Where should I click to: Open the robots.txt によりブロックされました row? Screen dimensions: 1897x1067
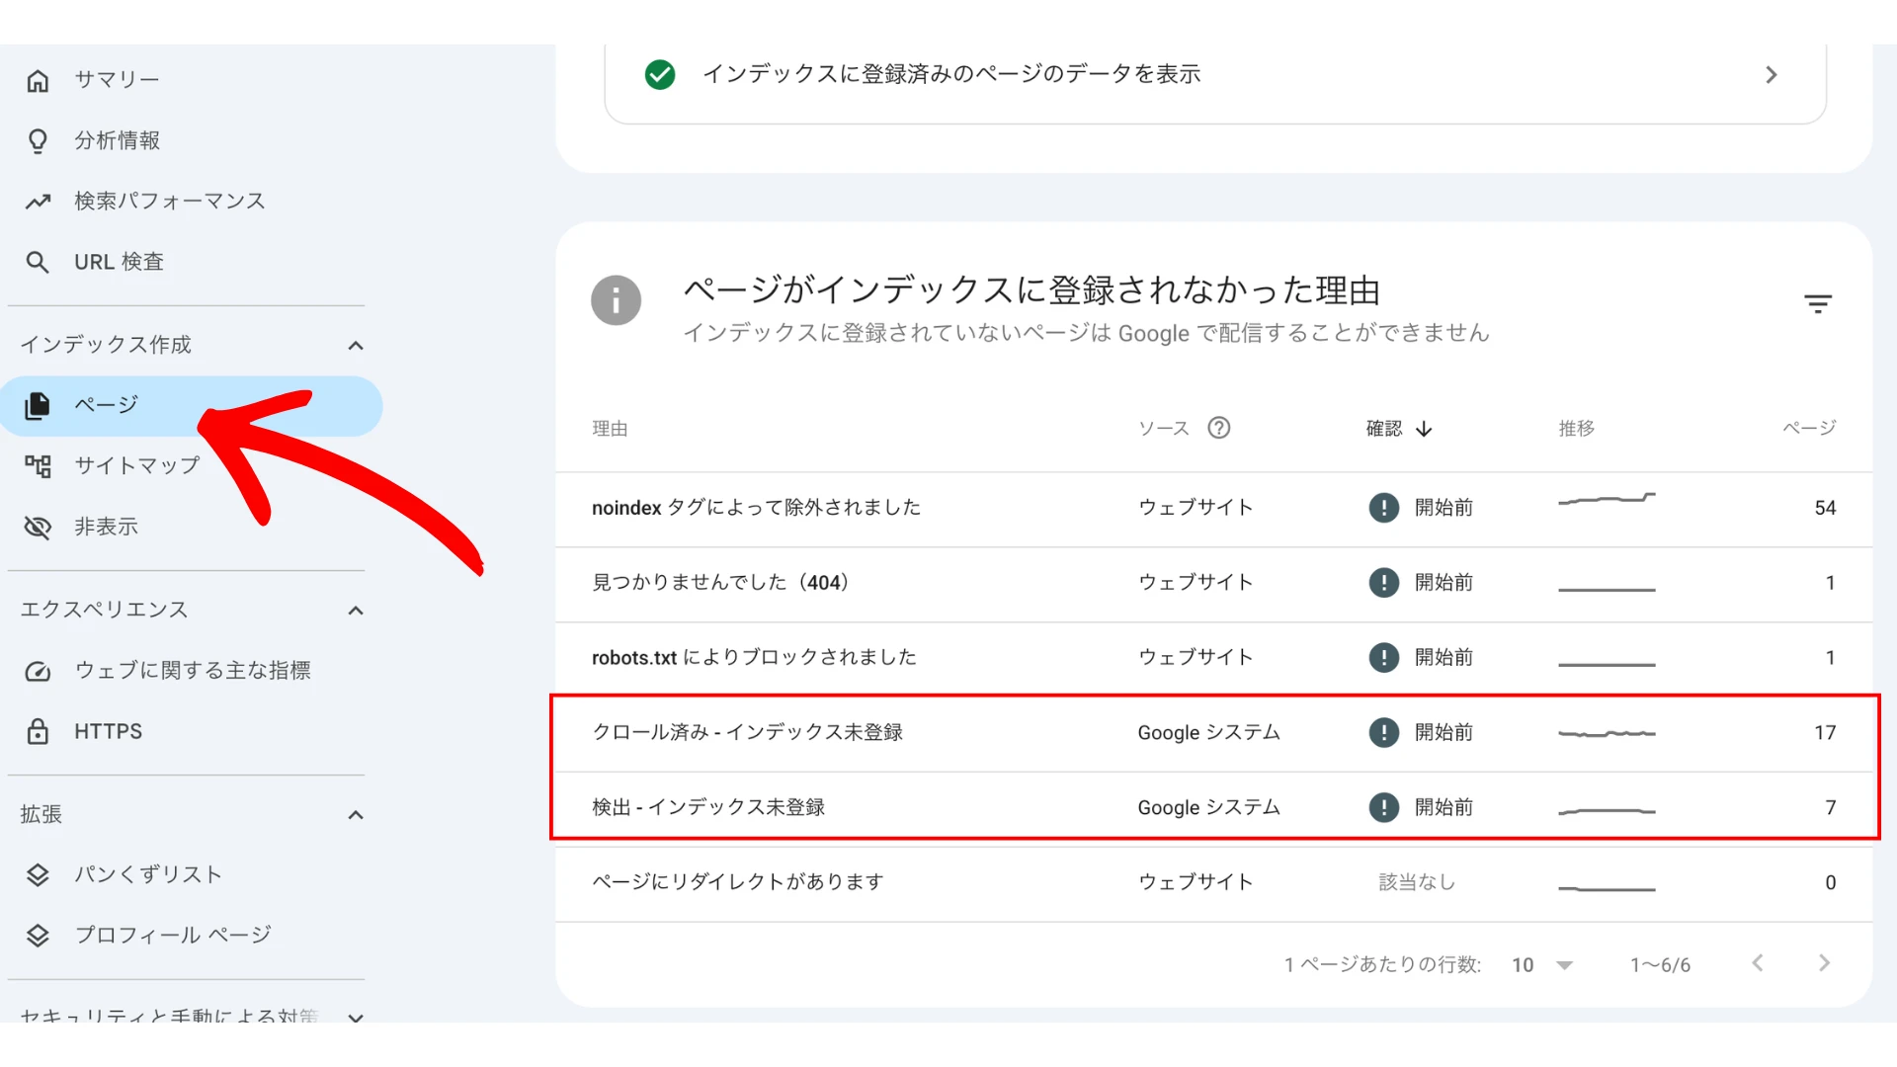pyautogui.click(x=1213, y=658)
